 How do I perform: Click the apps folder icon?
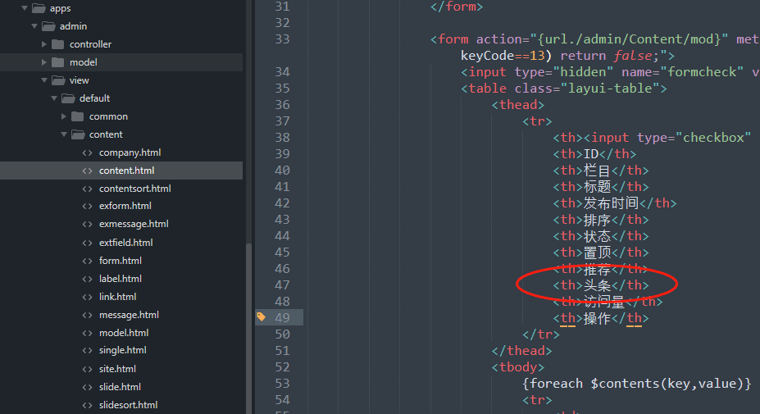tap(37, 8)
